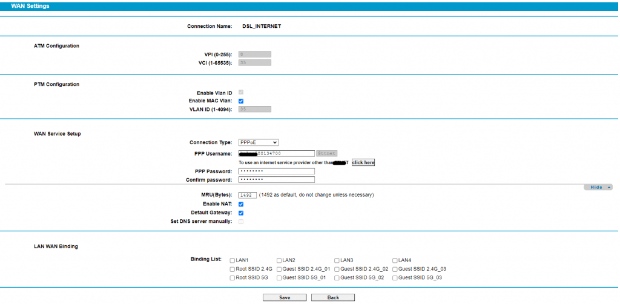Screen dimensions: 620x304
Task: Click the Save button
Action: tap(285, 297)
